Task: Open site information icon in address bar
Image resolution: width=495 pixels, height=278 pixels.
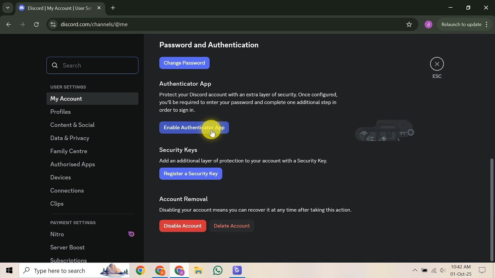Action: point(53,24)
